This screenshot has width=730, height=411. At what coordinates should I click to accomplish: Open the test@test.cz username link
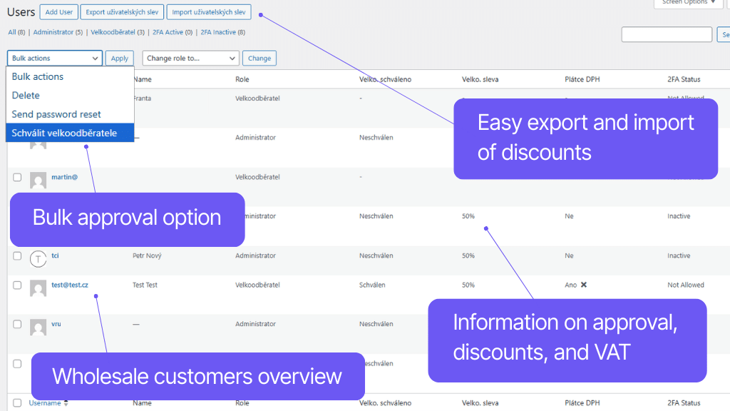point(69,285)
